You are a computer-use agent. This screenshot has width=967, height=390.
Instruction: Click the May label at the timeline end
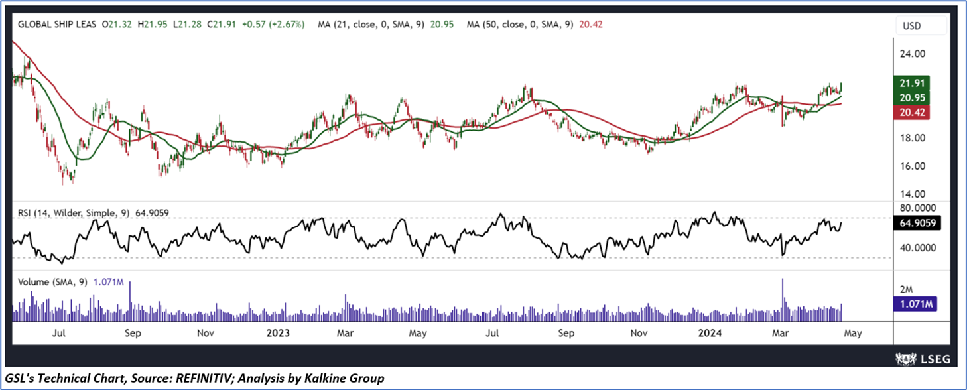(852, 333)
